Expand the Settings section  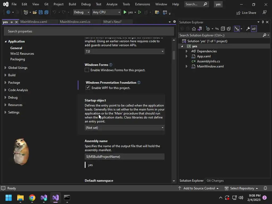(5, 112)
